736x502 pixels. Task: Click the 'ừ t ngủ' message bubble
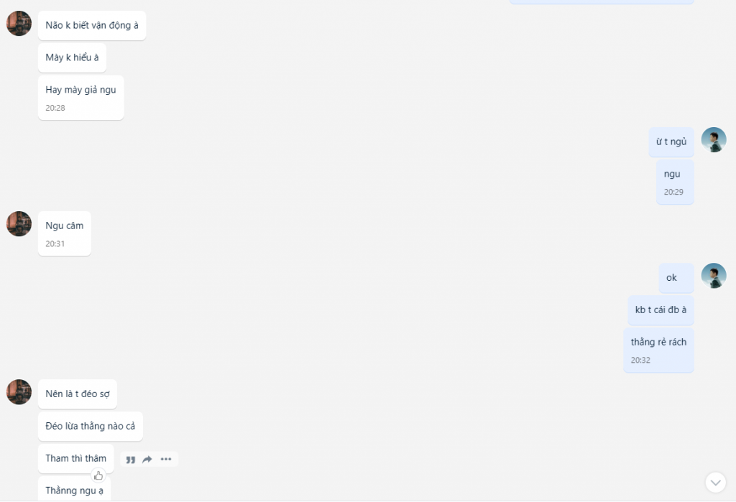(671, 141)
